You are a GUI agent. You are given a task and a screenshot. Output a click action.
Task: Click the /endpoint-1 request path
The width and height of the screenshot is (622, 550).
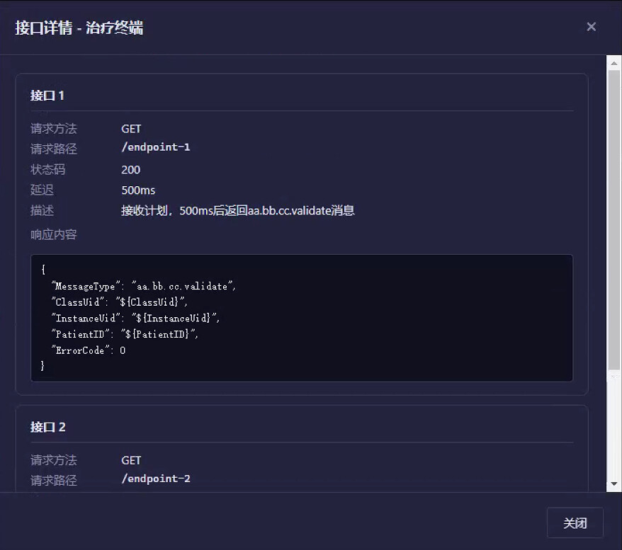pyautogui.click(x=156, y=147)
